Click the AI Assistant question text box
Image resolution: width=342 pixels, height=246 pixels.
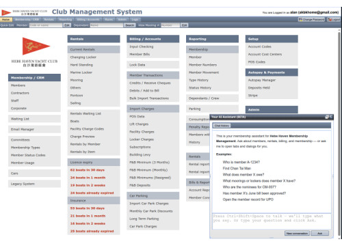pos(272,221)
